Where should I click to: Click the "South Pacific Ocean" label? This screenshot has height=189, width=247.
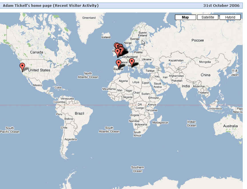pos(10,130)
